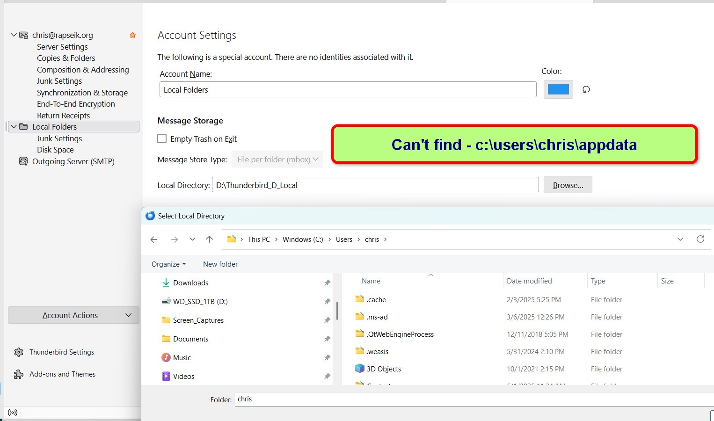Open Composition & Addressing settings
Viewport: 714px width, 421px height.
83,70
